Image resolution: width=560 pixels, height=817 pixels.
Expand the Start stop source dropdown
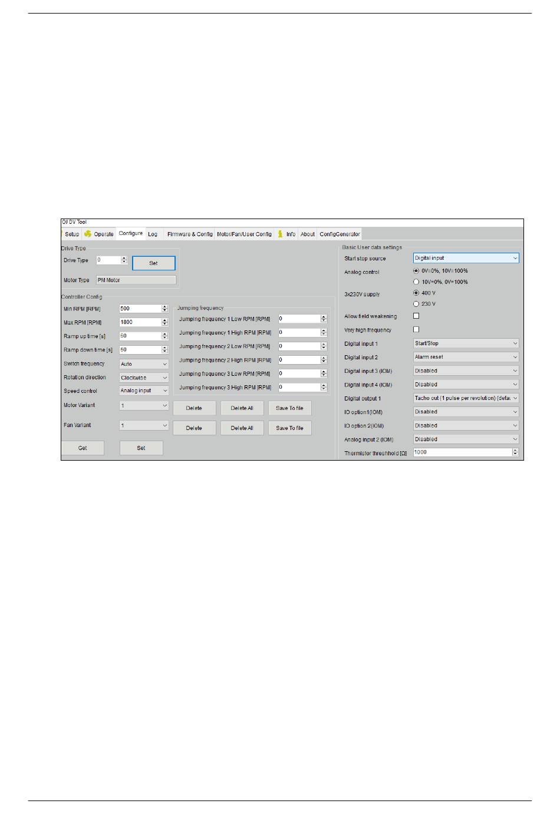(466, 258)
